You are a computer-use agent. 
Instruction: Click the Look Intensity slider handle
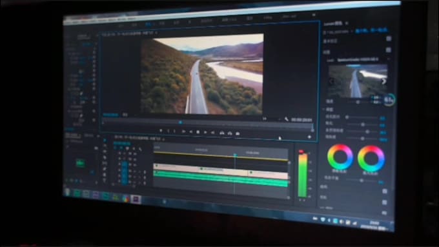(358, 103)
